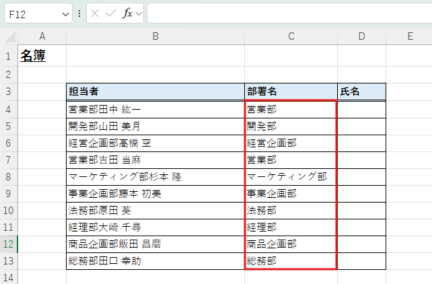Select the 担当者 header cell
Image resolution: width=432 pixels, height=284 pixels.
click(155, 92)
